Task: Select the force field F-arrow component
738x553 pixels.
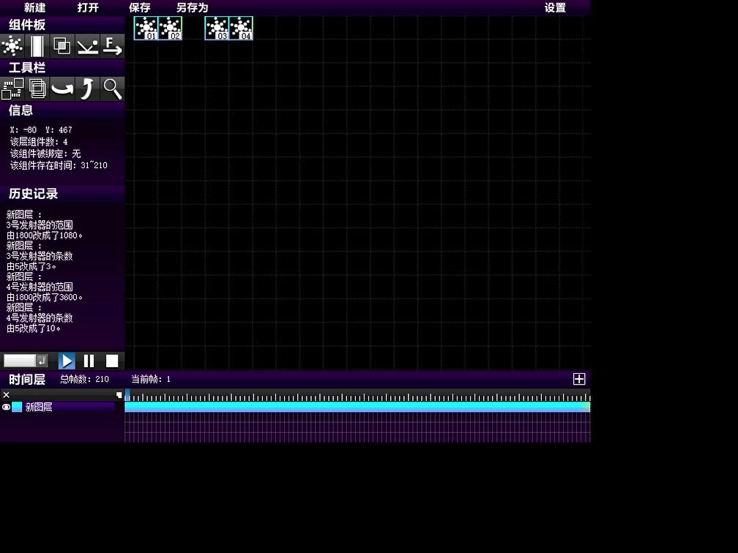Action: 112,46
